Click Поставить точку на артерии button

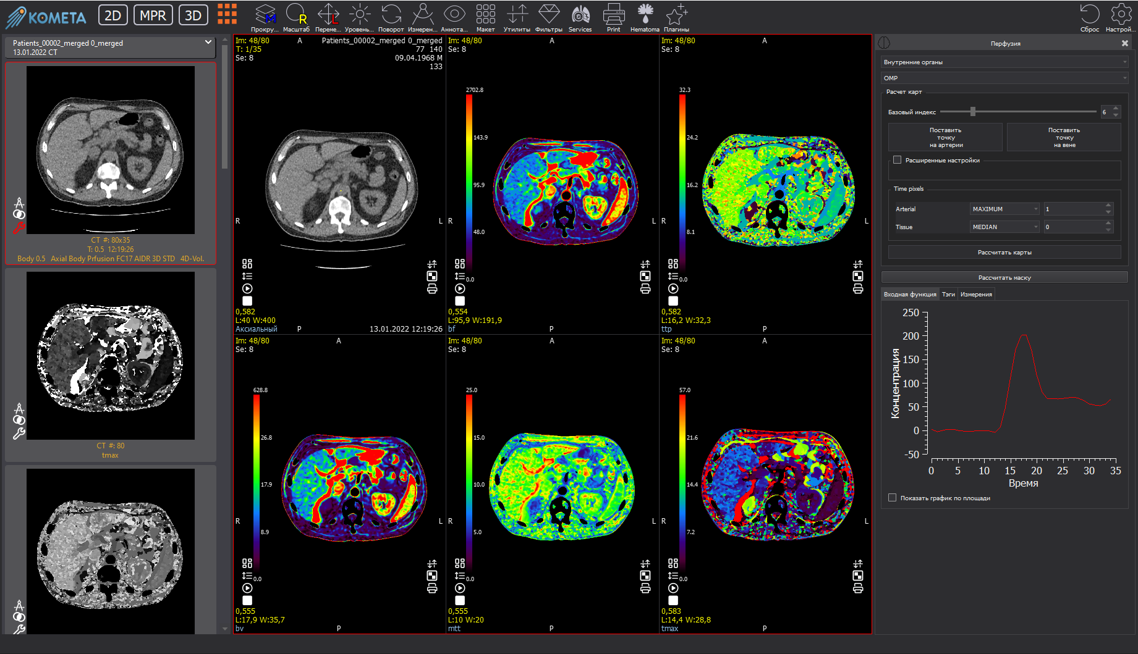tap(945, 138)
